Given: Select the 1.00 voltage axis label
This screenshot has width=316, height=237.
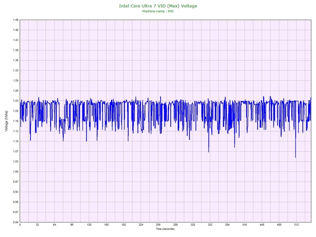Looking at the screenshot, I should (x=16, y=172).
